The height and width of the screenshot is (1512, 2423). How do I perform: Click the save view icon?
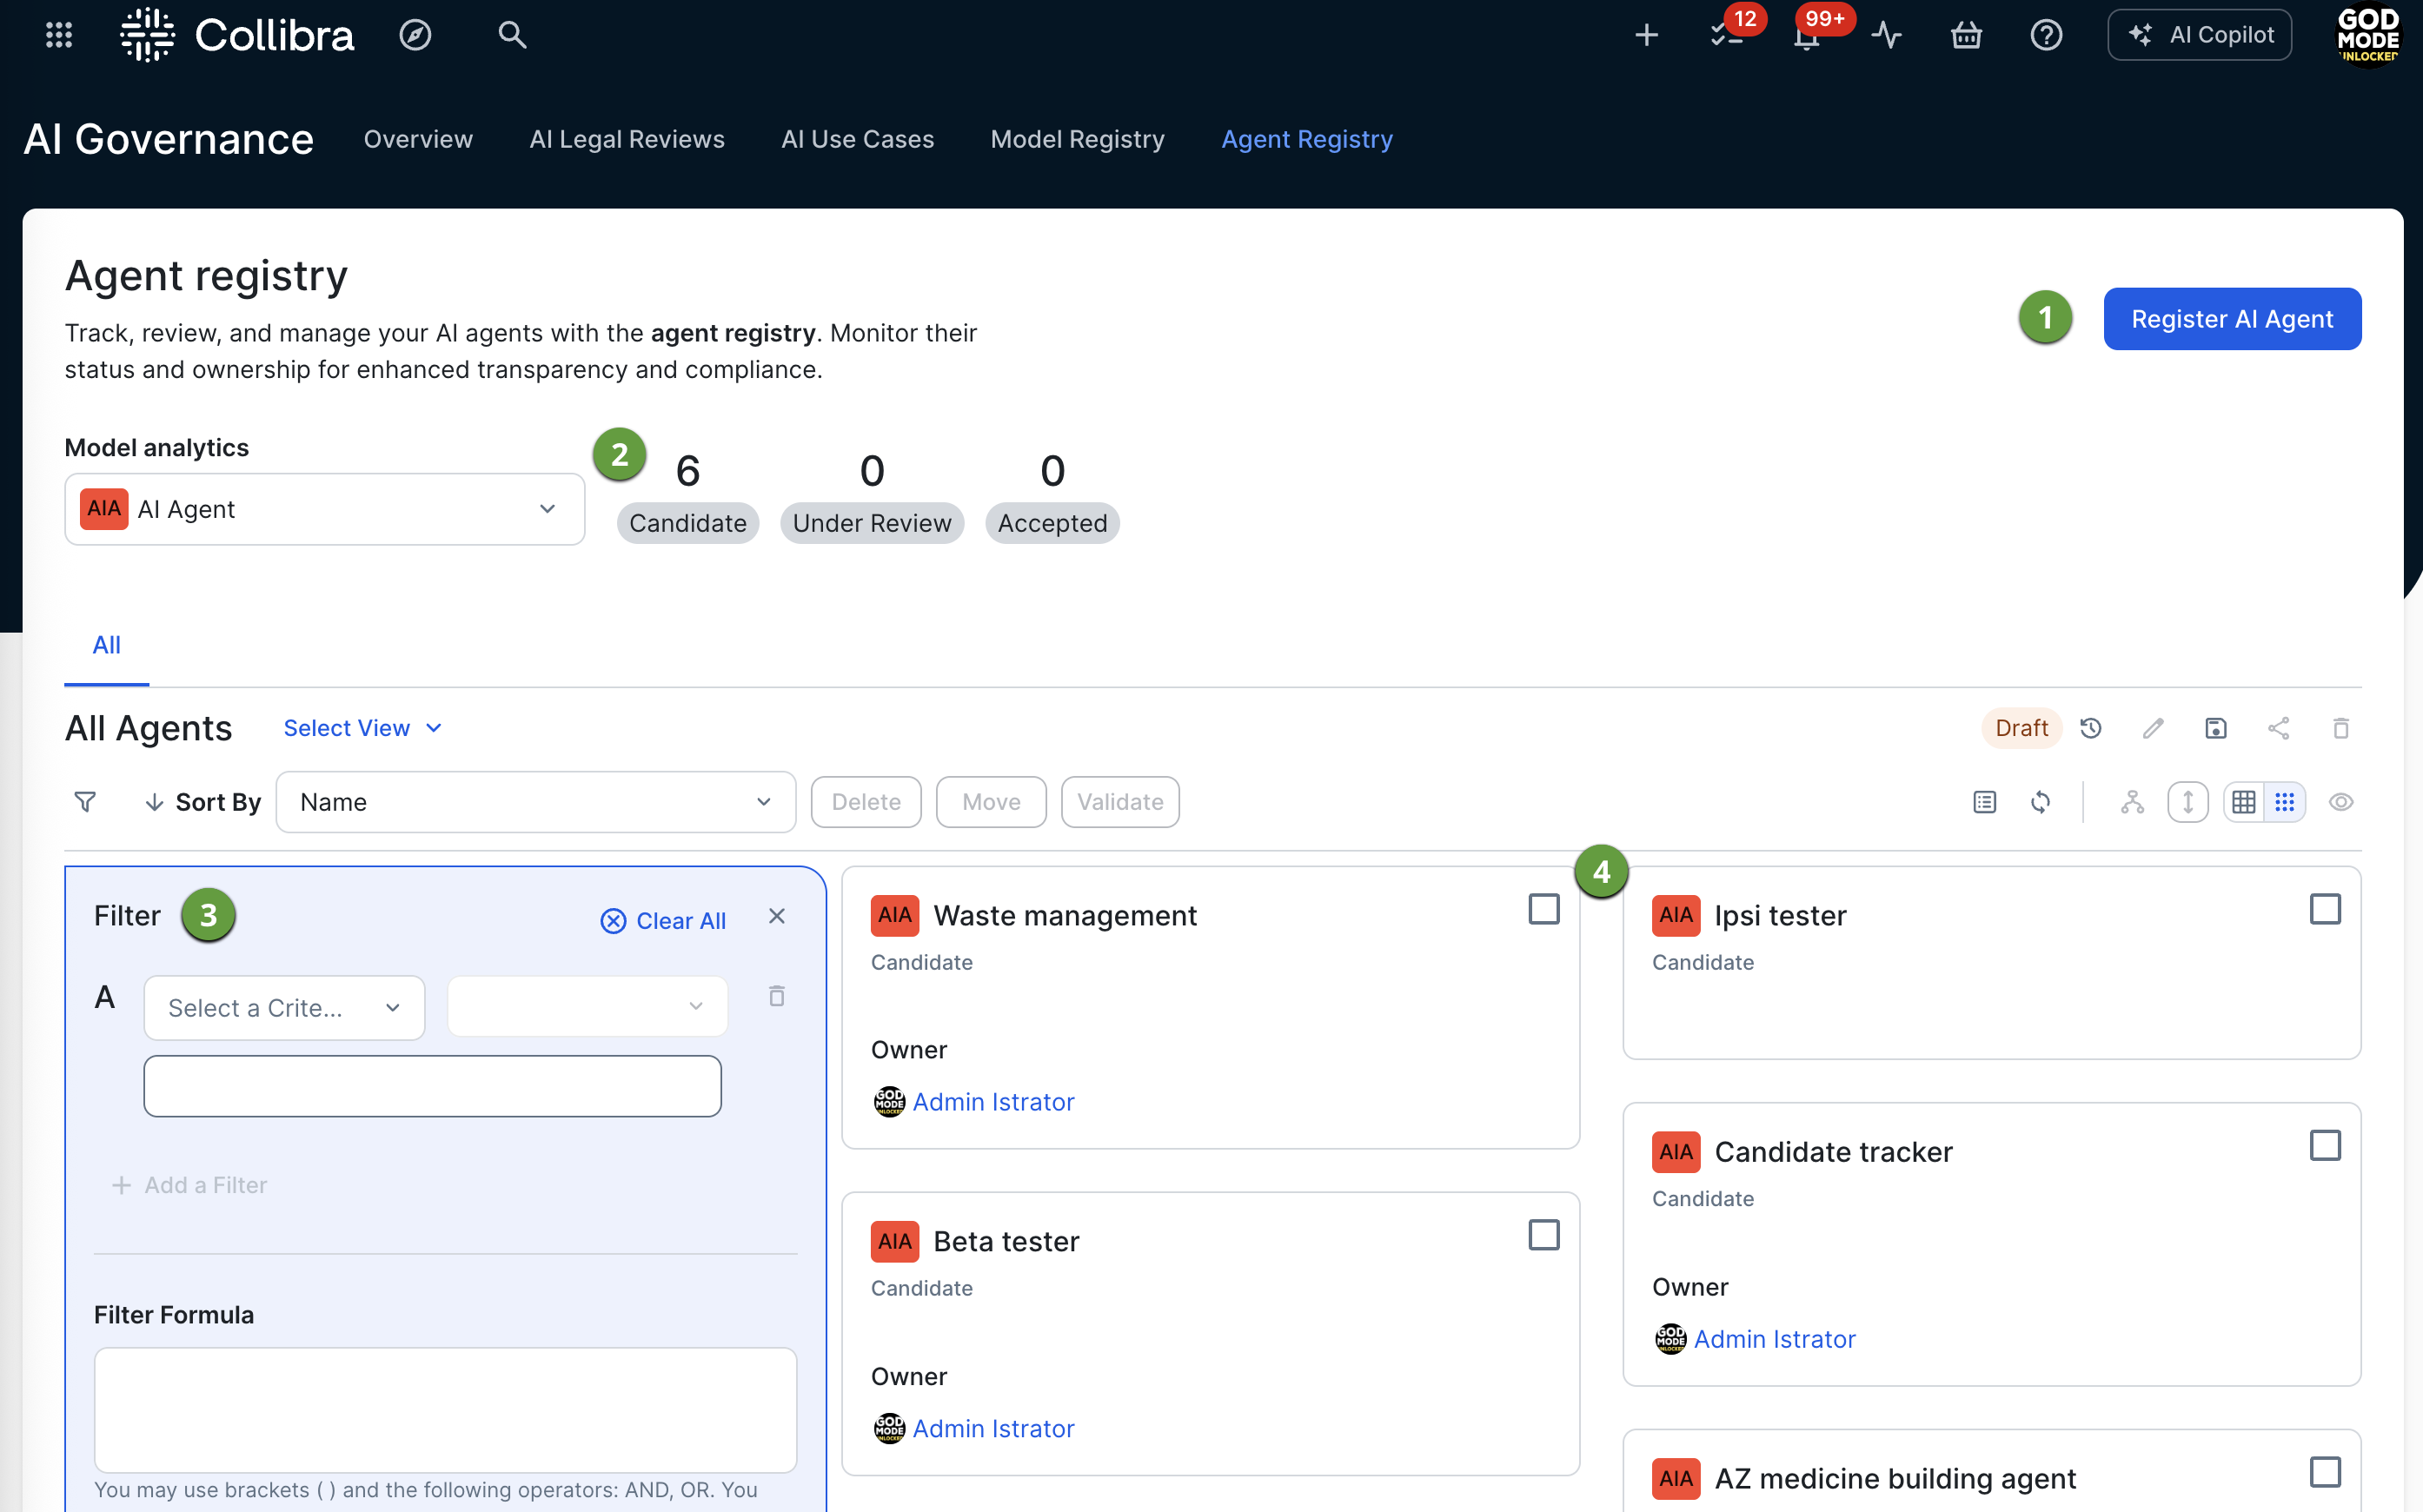point(2215,728)
